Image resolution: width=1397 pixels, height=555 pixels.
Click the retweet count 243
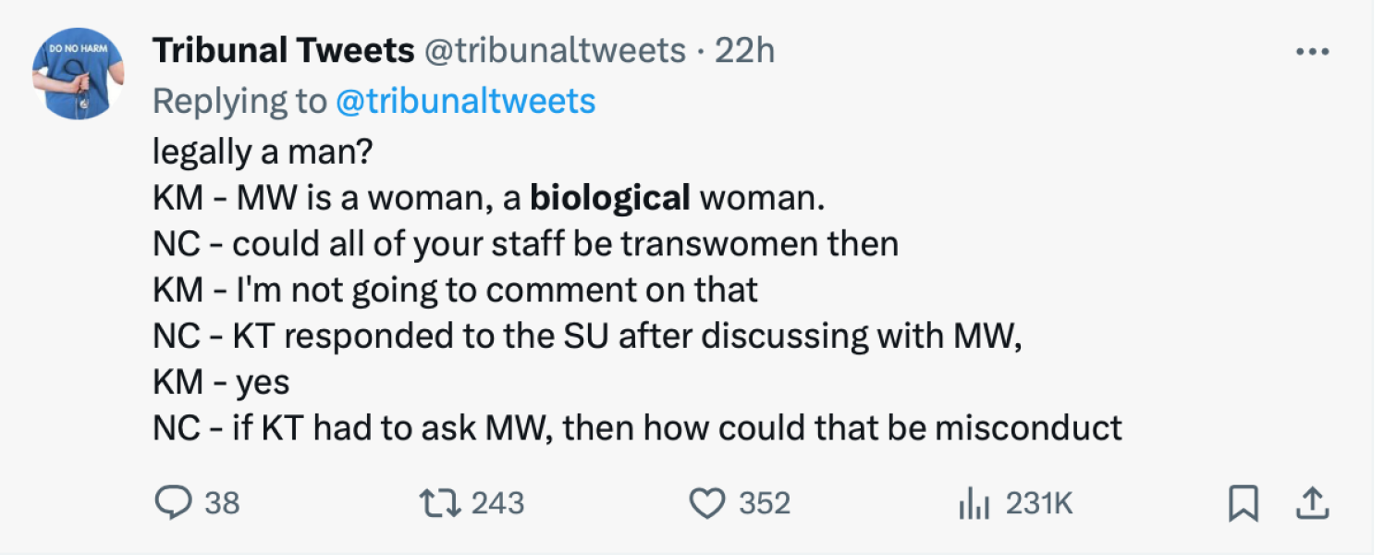pyautogui.click(x=497, y=503)
